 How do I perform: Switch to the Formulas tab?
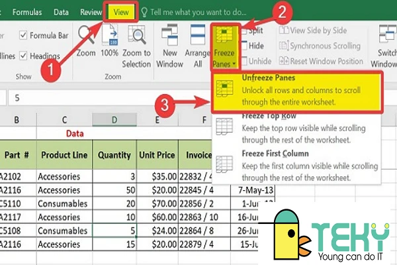(27, 12)
